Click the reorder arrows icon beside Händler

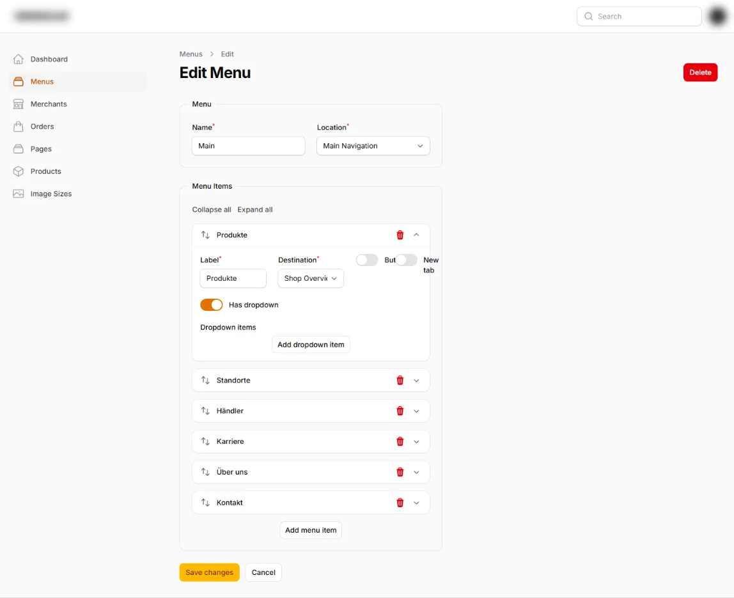point(205,411)
